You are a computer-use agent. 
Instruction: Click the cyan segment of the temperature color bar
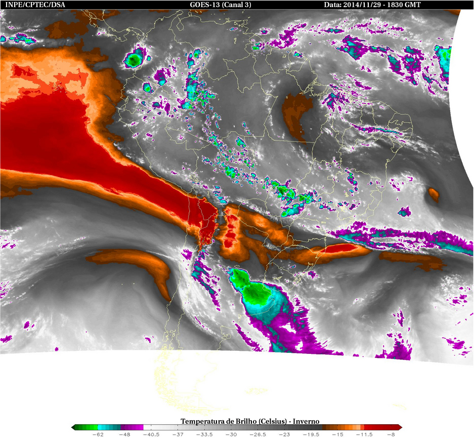click(109, 427)
